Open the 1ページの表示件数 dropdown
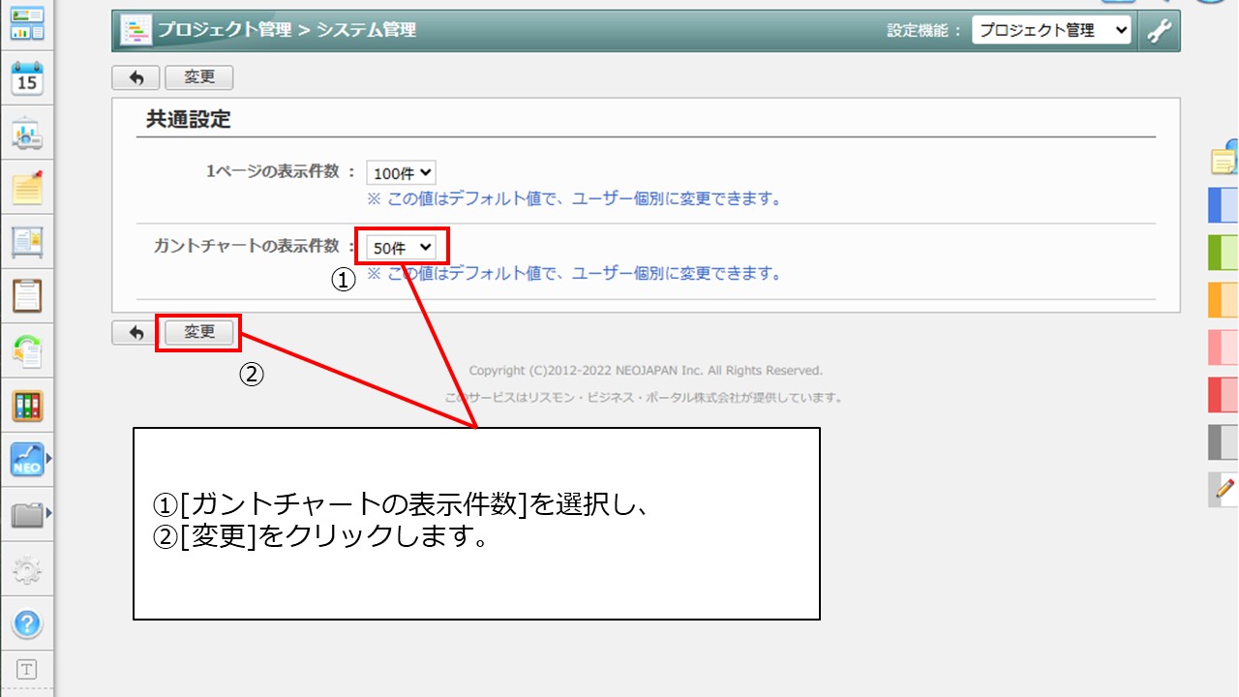 coord(401,173)
